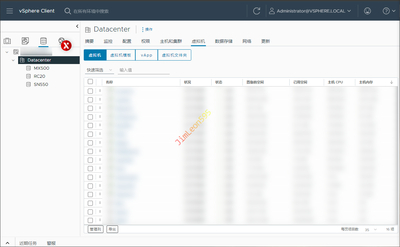This screenshot has height=247, width=400.
Task: Click the refresh icon in header
Action: point(257,11)
